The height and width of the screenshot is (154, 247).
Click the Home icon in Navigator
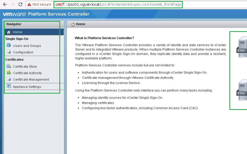coord(9,32)
